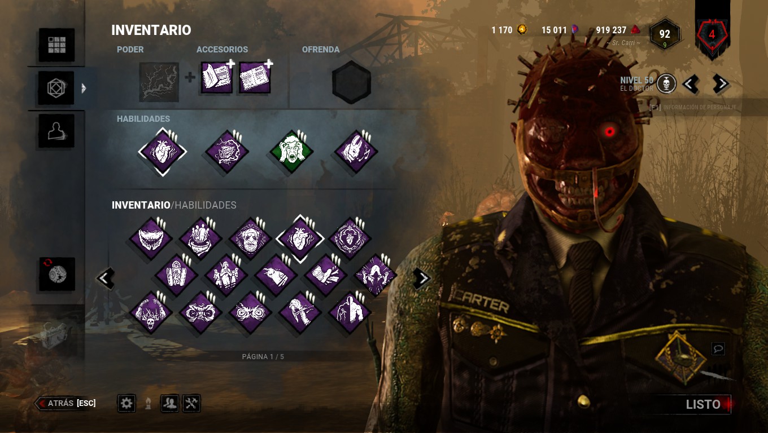Choose the first book add-on slot
The width and height of the screenshot is (768, 433).
point(217,78)
